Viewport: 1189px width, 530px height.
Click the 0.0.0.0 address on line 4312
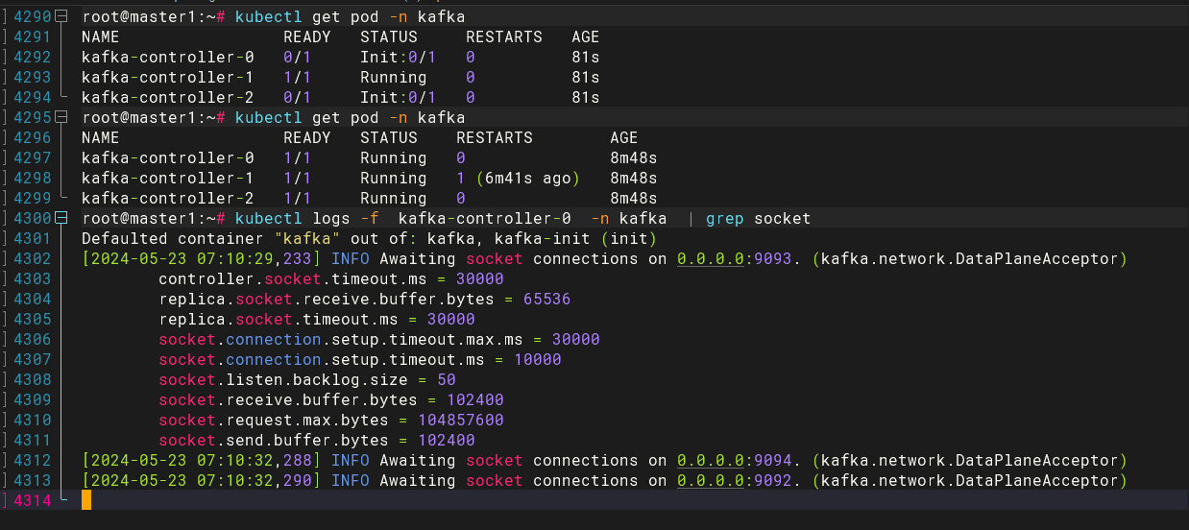point(711,460)
